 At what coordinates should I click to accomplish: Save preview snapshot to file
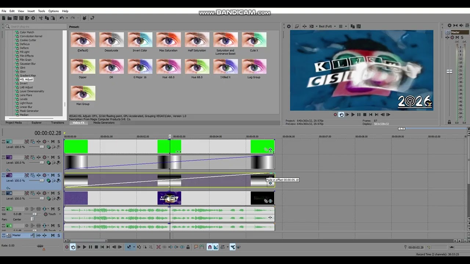tap(358, 26)
